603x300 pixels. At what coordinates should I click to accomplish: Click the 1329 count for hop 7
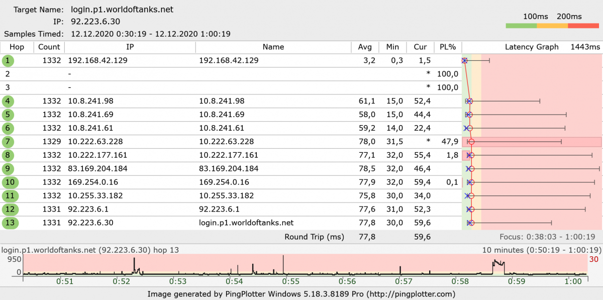pos(52,142)
